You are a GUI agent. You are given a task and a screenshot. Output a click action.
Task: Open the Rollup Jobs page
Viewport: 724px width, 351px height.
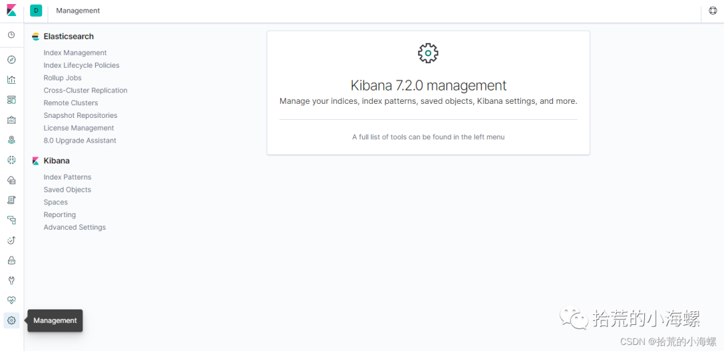click(x=62, y=78)
